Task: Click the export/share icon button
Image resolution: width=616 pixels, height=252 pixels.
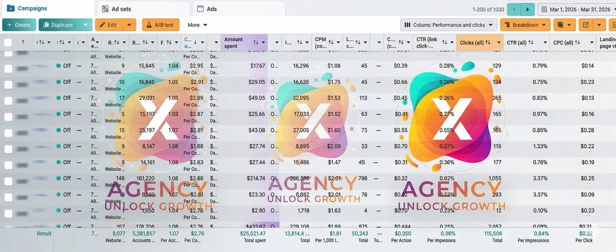Action: click(x=586, y=25)
